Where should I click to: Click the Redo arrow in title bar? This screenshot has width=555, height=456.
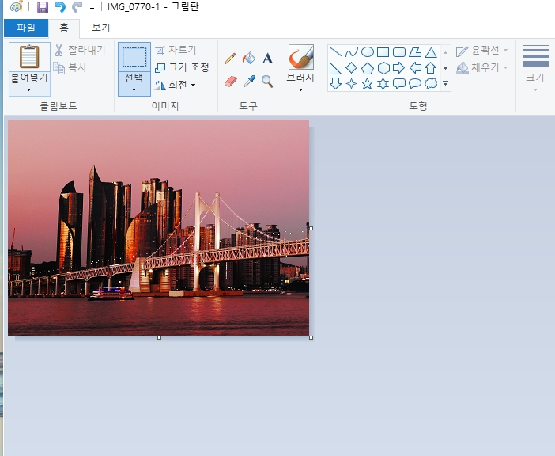[x=77, y=7]
